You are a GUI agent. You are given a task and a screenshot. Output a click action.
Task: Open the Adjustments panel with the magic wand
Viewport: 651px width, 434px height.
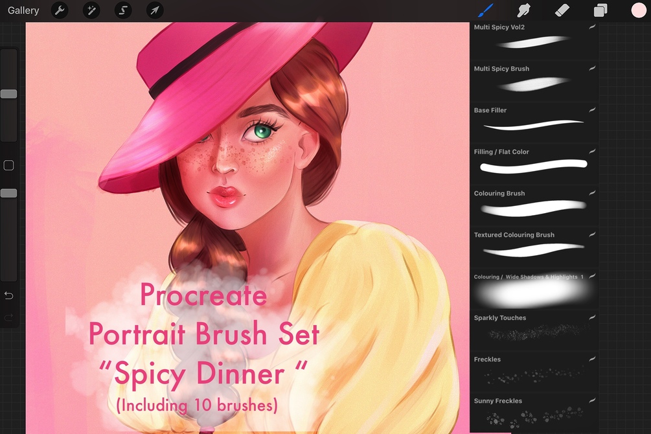(x=91, y=10)
